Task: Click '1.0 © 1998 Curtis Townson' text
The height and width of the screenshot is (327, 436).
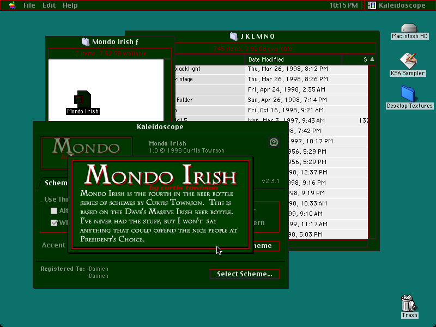Action: pos(186,151)
